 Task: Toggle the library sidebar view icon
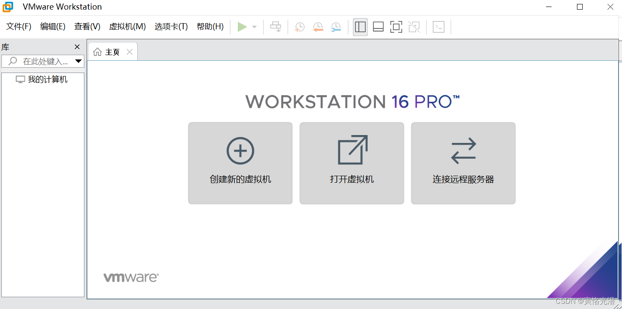pos(360,27)
